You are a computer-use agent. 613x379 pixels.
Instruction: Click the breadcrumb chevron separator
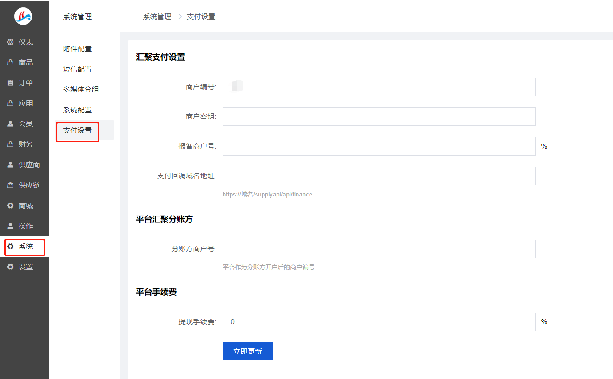tap(179, 17)
